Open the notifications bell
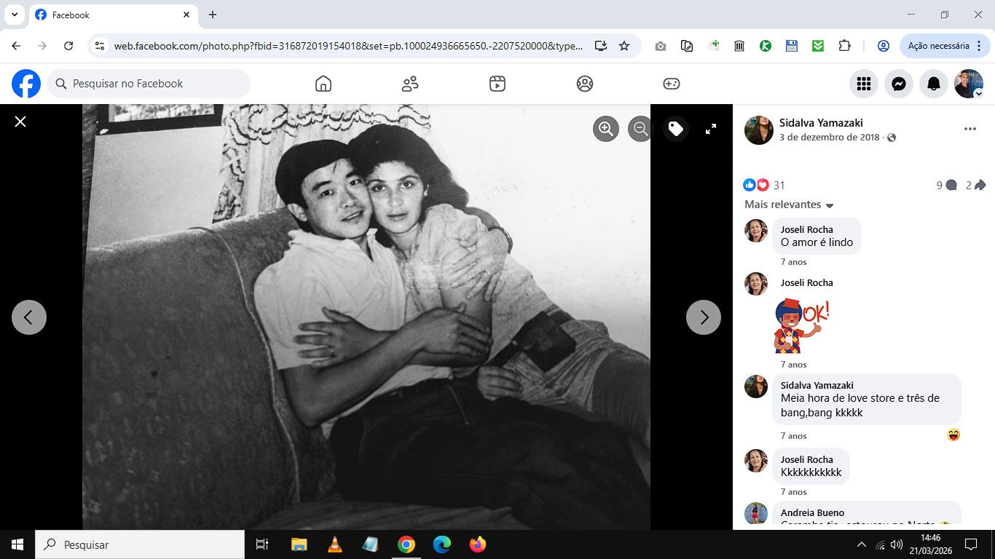Image resolution: width=995 pixels, height=559 pixels. pos(934,84)
